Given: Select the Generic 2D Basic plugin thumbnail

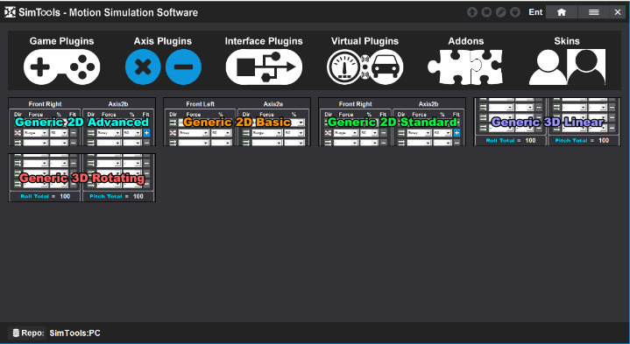Looking at the screenshot, I should pyautogui.click(x=237, y=122).
